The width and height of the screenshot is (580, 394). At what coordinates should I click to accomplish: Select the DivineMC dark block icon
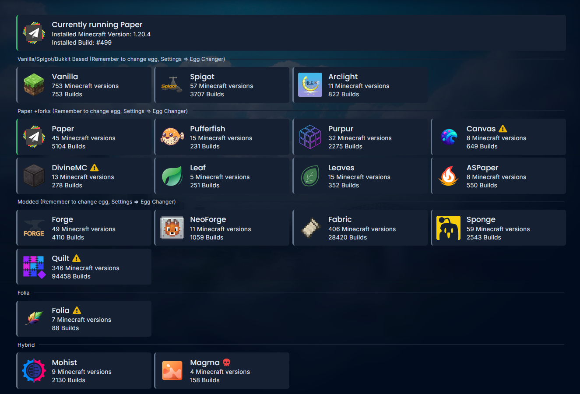click(34, 176)
